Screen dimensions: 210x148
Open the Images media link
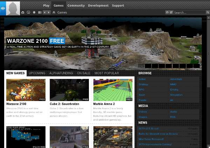pyautogui.click(x=143, y=117)
